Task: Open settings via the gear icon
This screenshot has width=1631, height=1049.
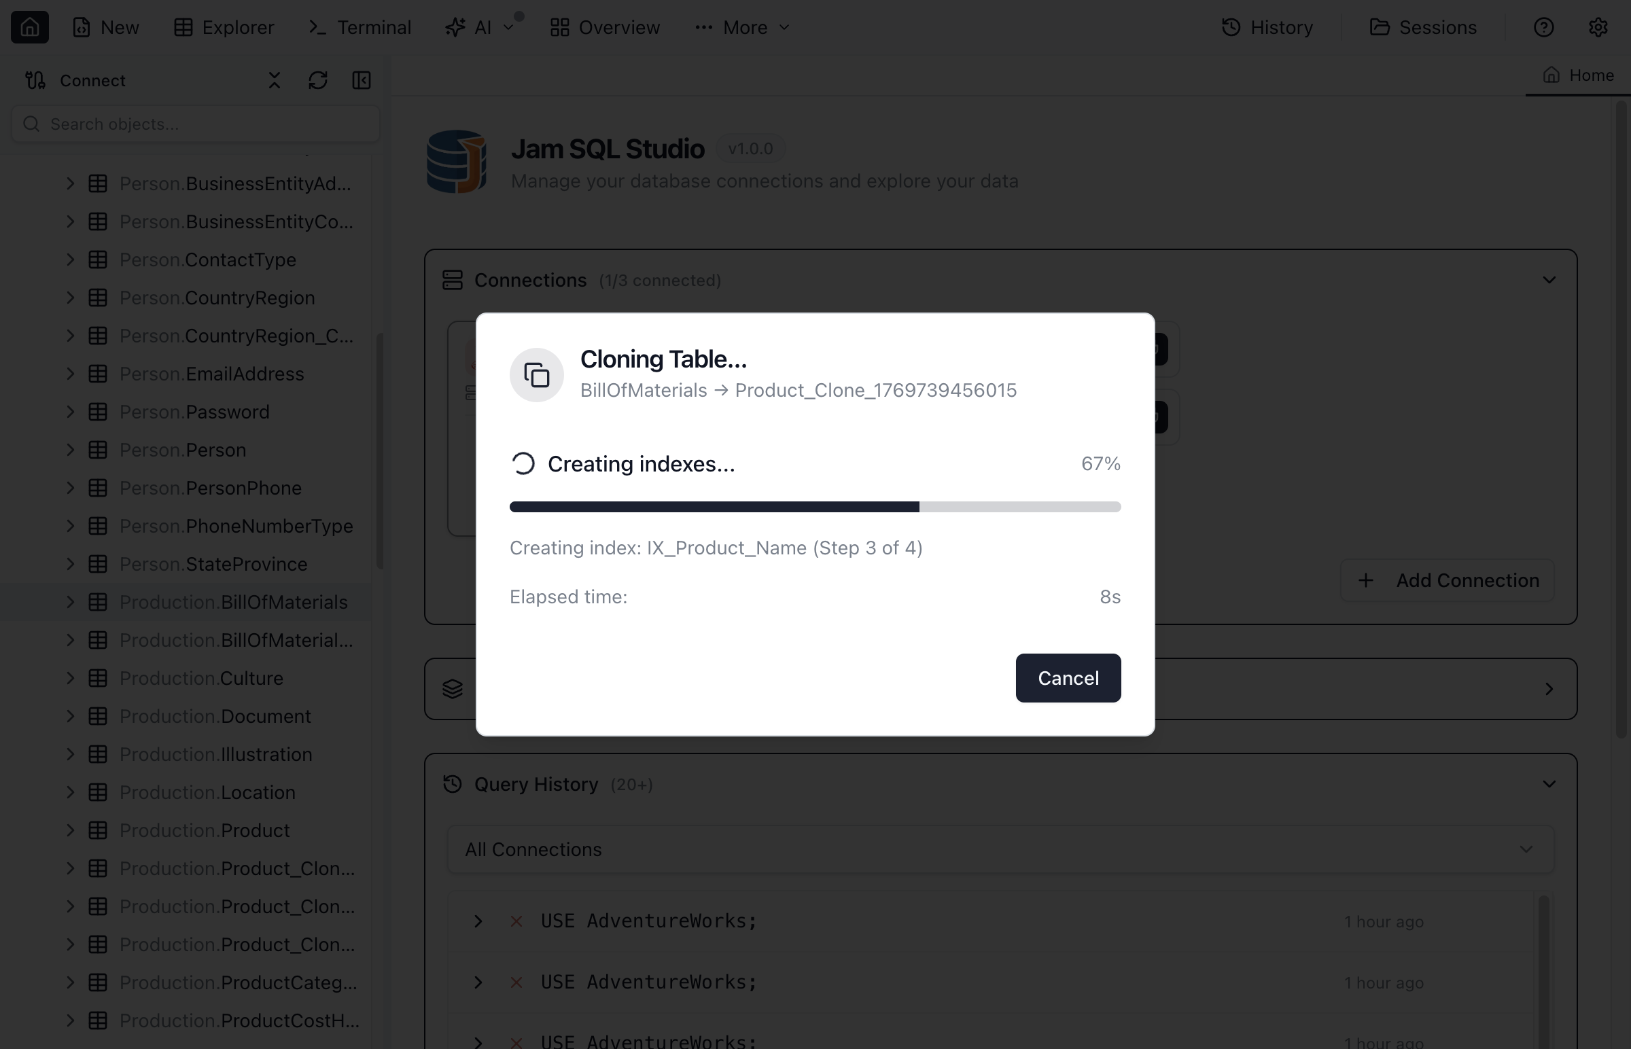Action: (1598, 27)
